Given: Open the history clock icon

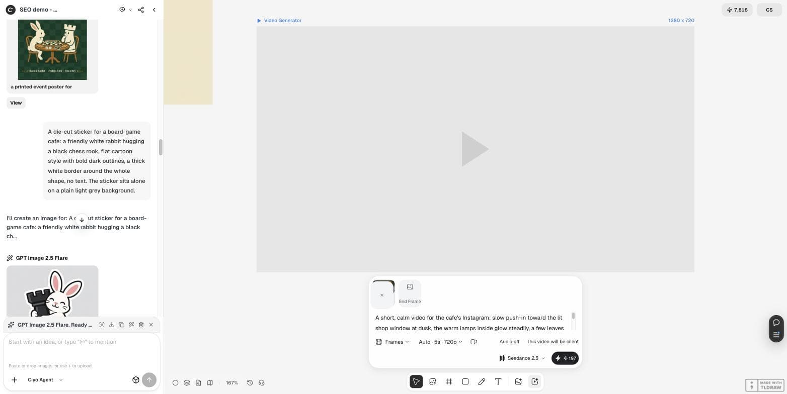Looking at the screenshot, I should tap(250, 382).
